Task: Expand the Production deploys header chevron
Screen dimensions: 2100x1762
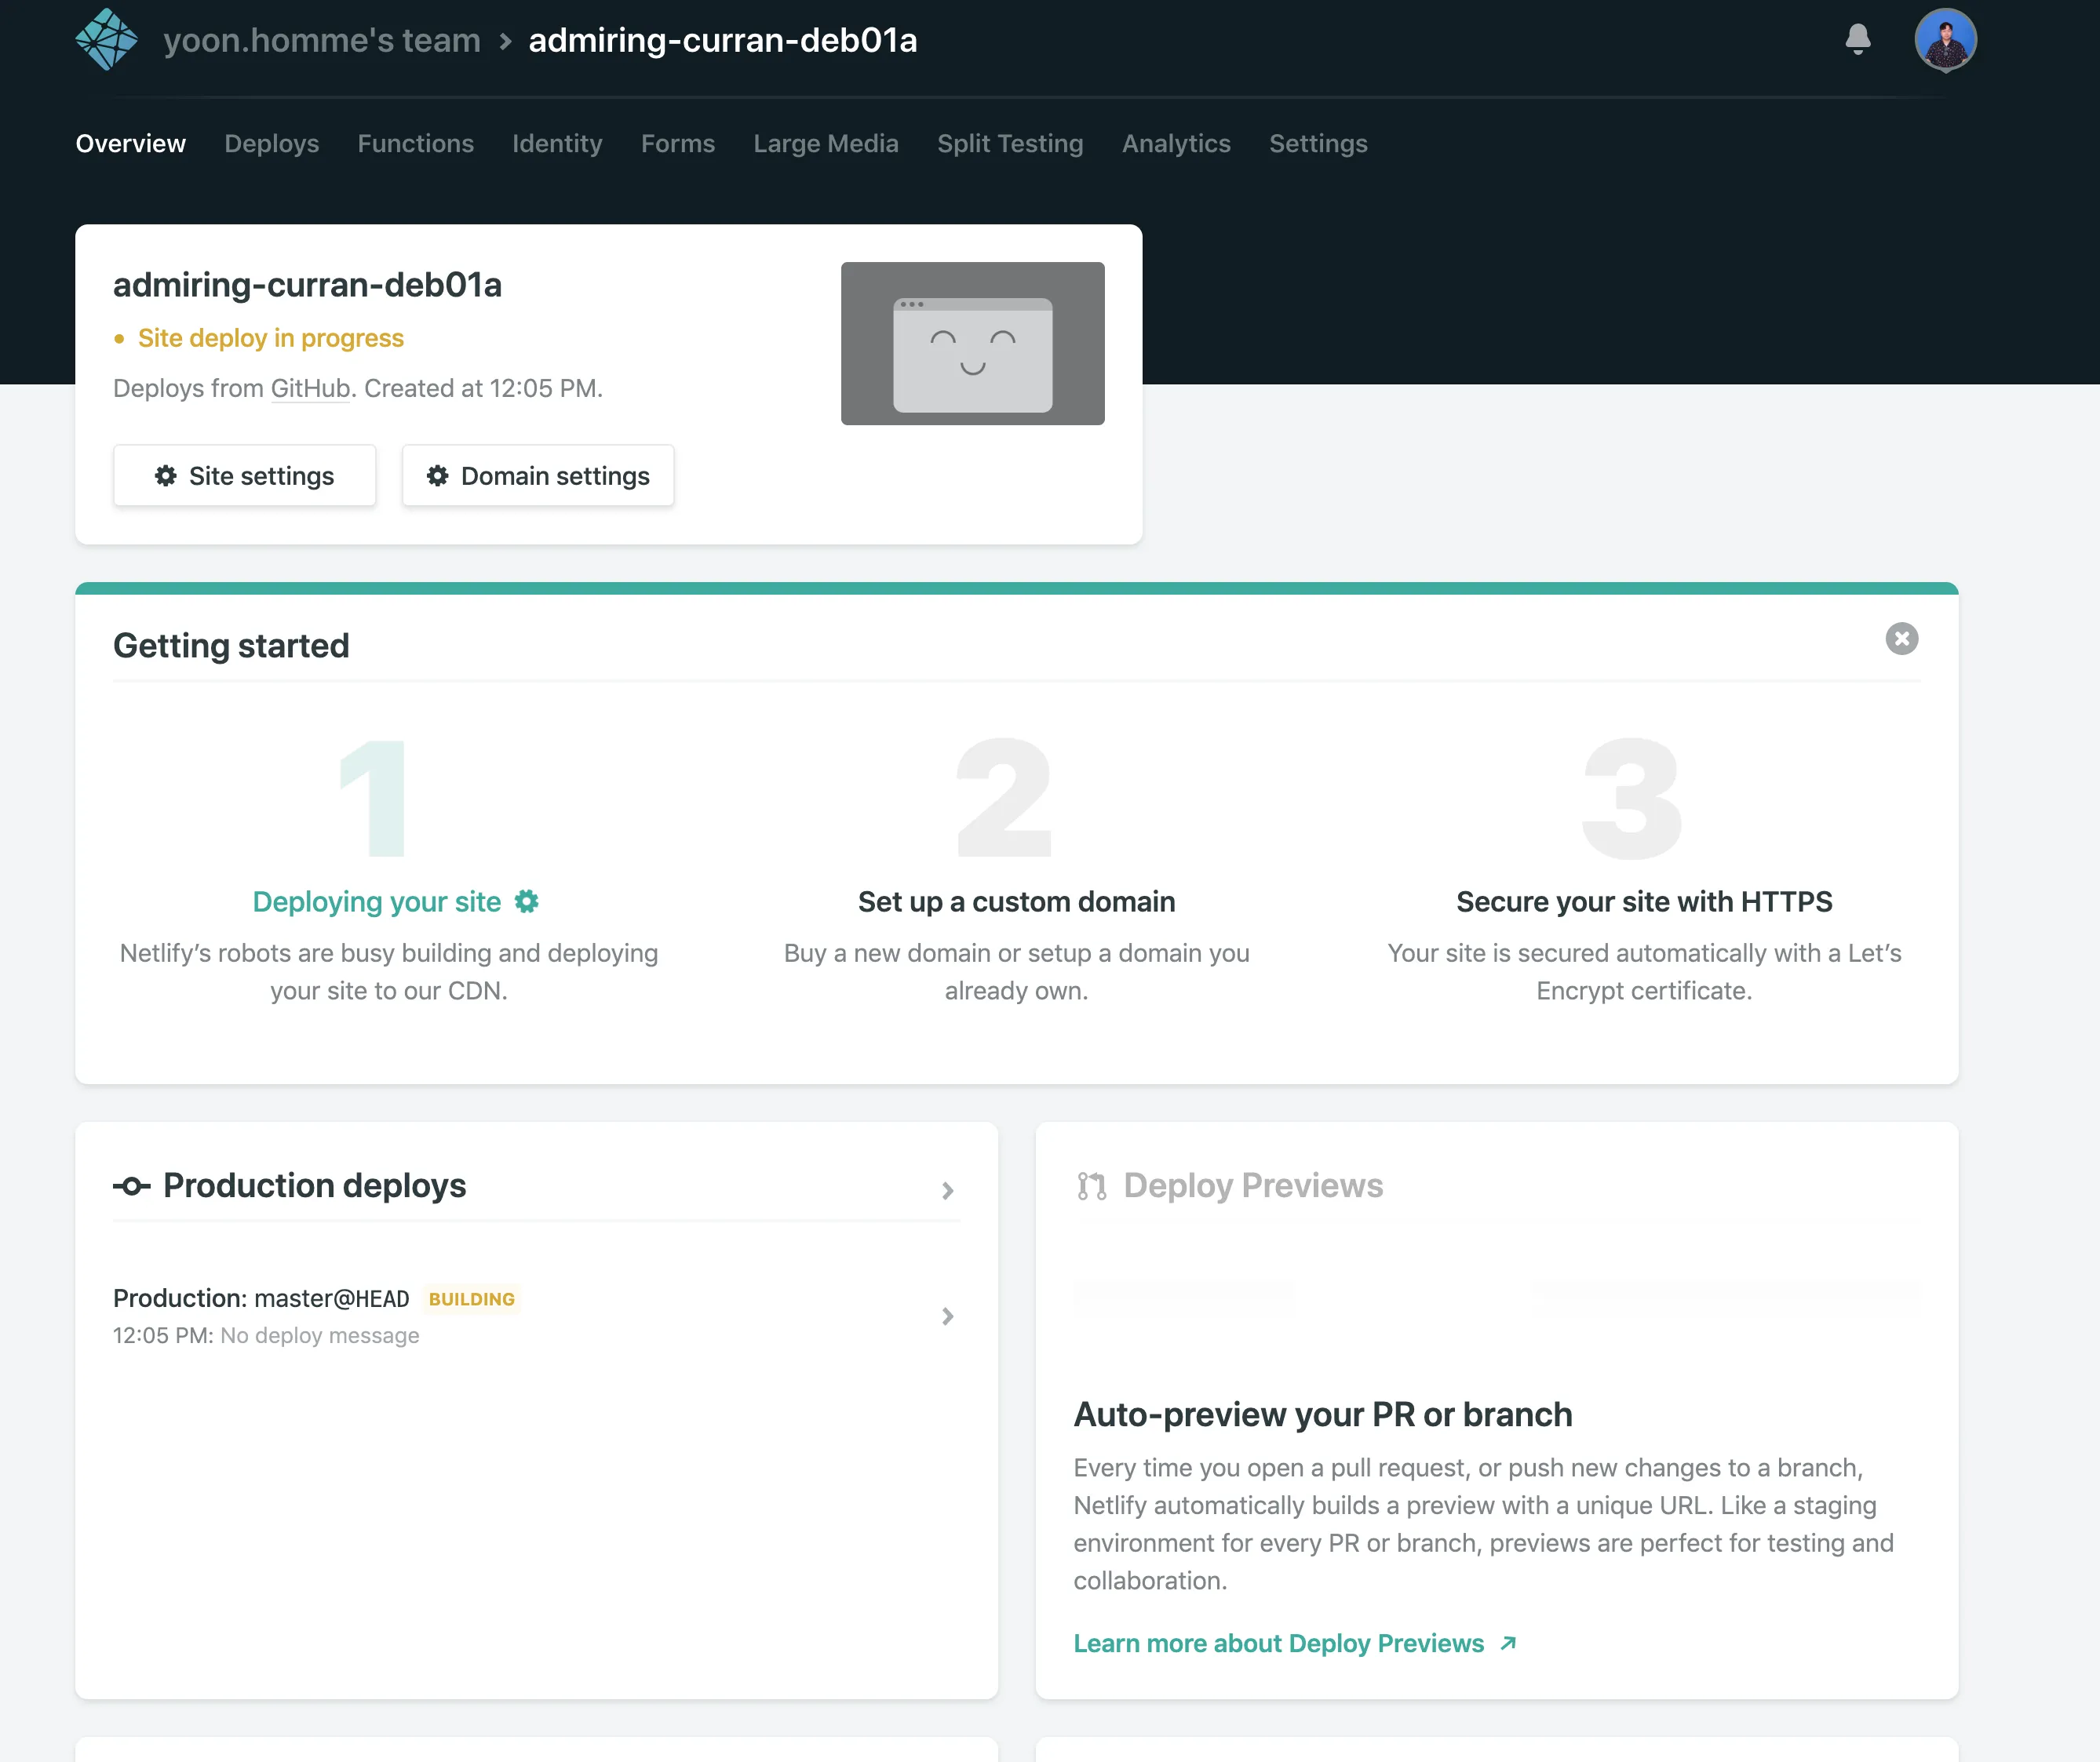Action: (x=947, y=1190)
